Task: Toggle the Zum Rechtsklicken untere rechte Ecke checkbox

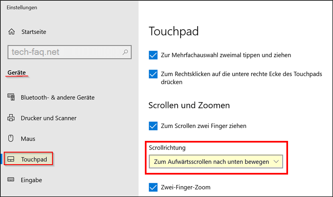Action: pos(153,74)
